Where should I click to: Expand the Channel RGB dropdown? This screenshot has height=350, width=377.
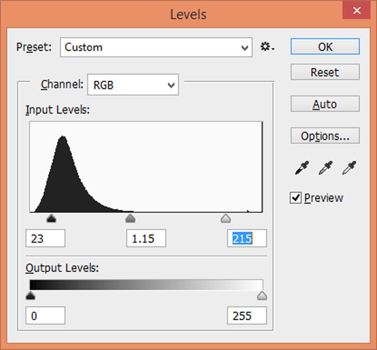point(133,85)
